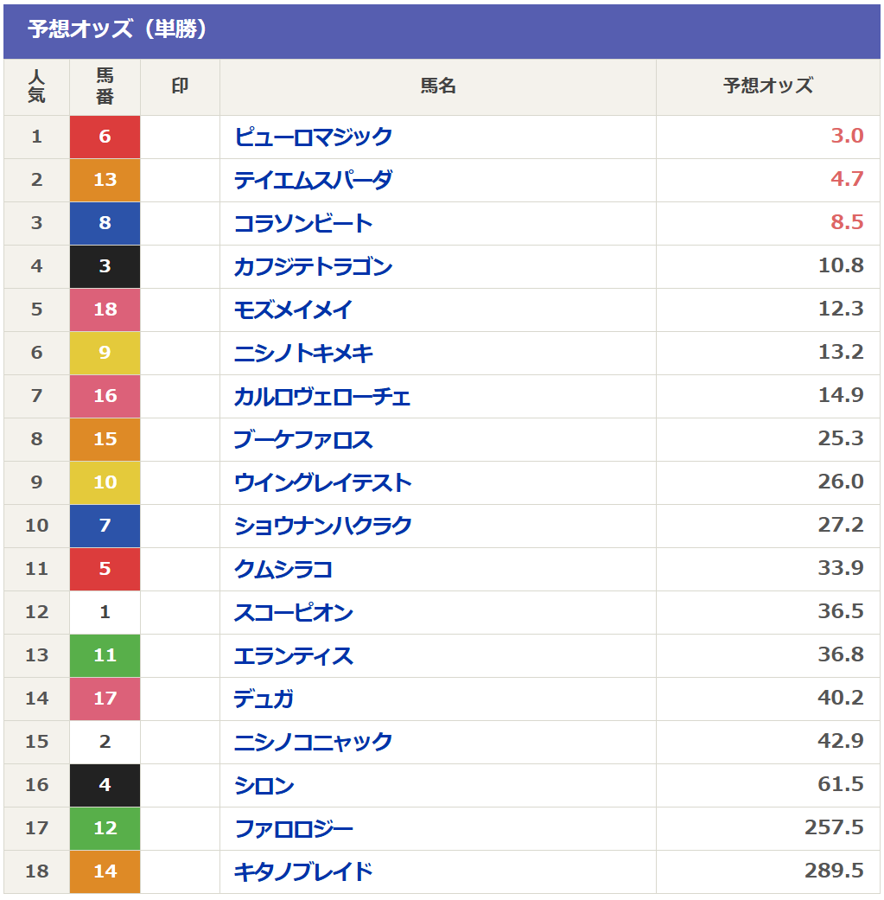Select the カフジテトラゴン link

click(313, 266)
